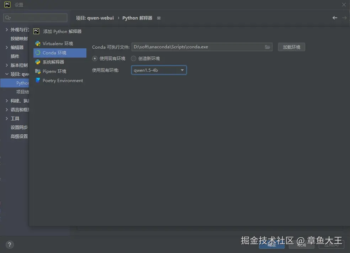
Task: Browse for conda executable folder icon
Action: click(x=267, y=47)
